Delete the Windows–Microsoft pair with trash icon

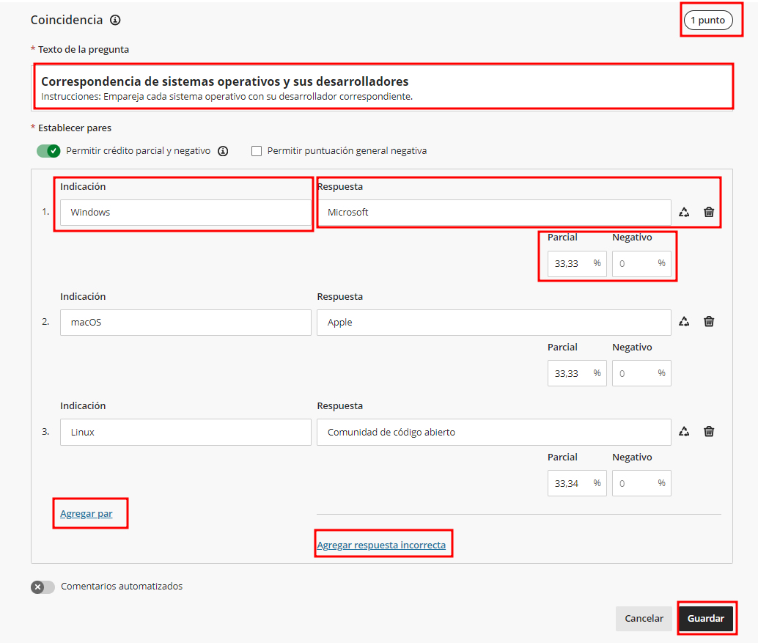coord(709,212)
